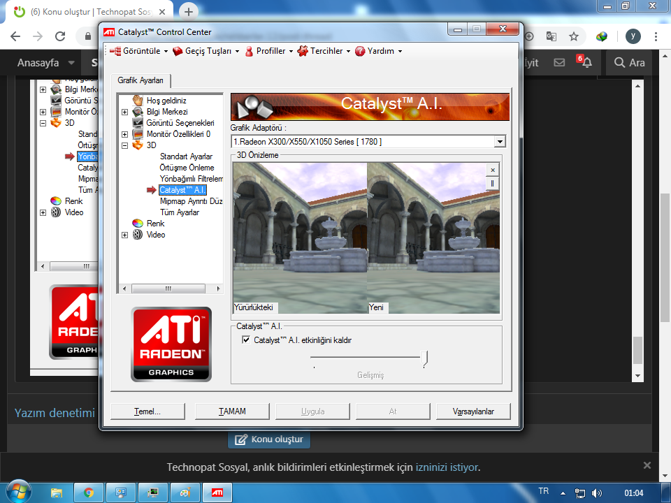The width and height of the screenshot is (671, 503).
Task: Select Yönbağımlı Filtreleme tree item
Action: coord(191,179)
